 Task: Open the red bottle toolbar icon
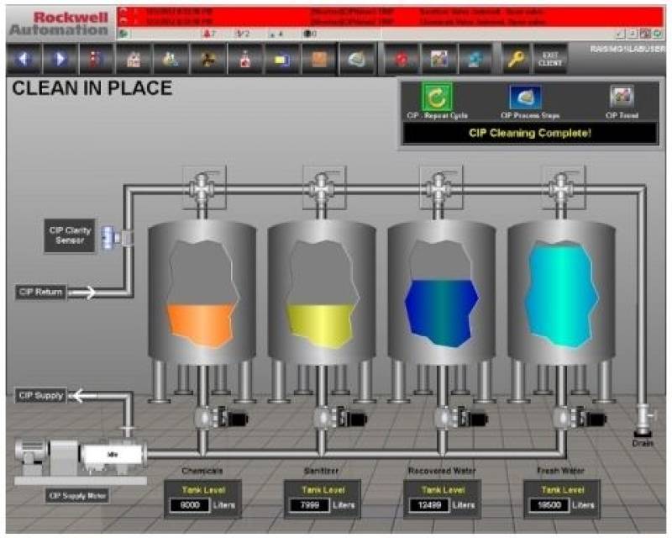[245, 59]
